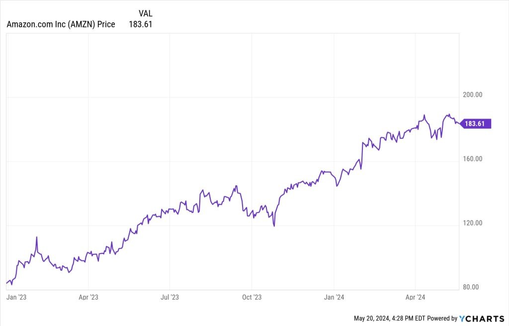
Task: Click the Jan '23 x-axis label
Action: point(16,297)
